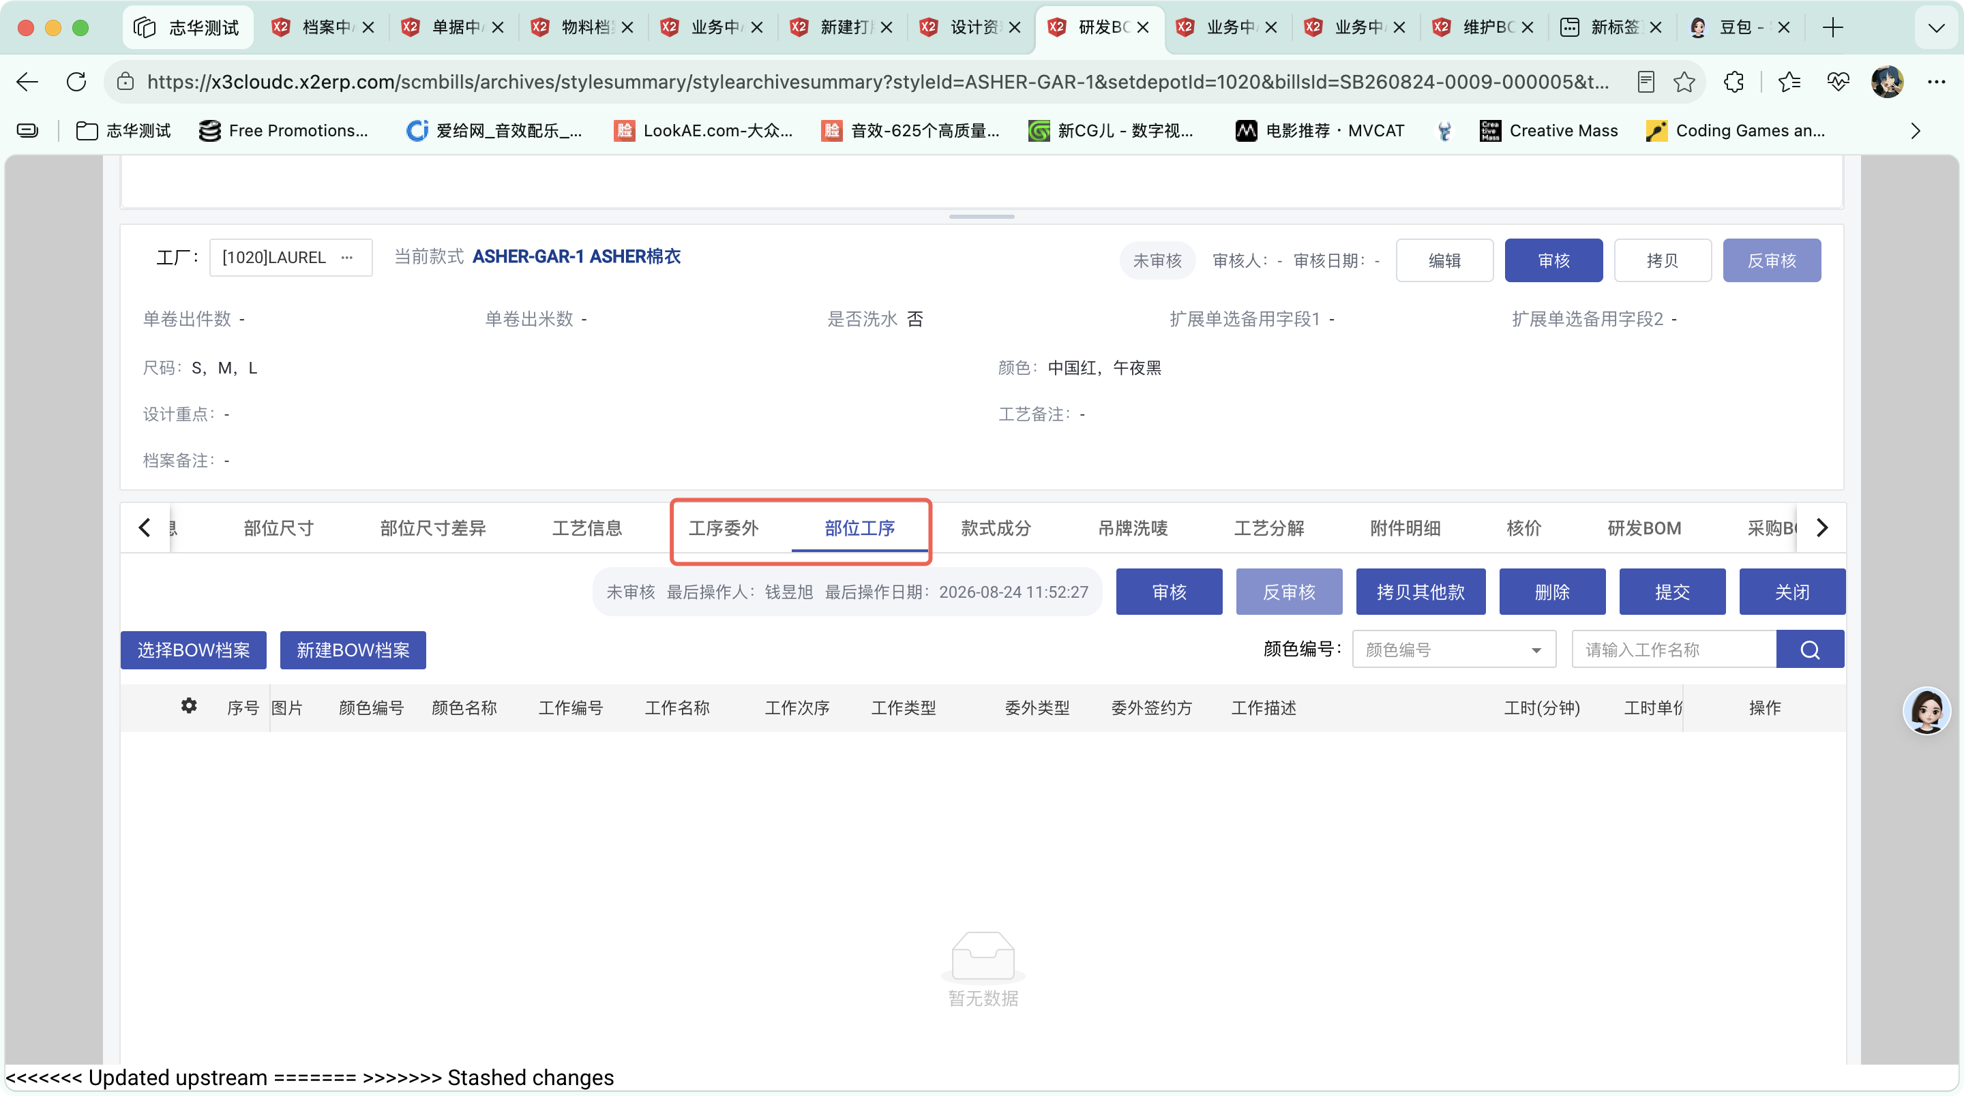Open the 研发BOM tab

1643,528
